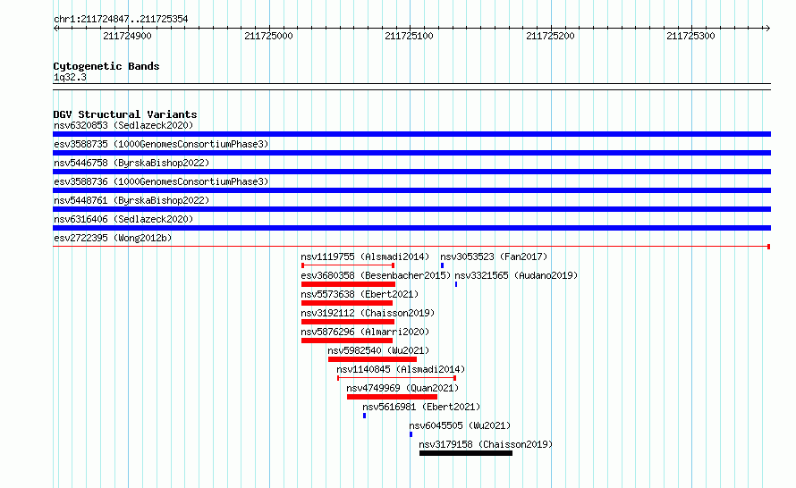Open nsv5982540 (Wu2021) label
This screenshot has height=488, width=796.
click(x=378, y=350)
